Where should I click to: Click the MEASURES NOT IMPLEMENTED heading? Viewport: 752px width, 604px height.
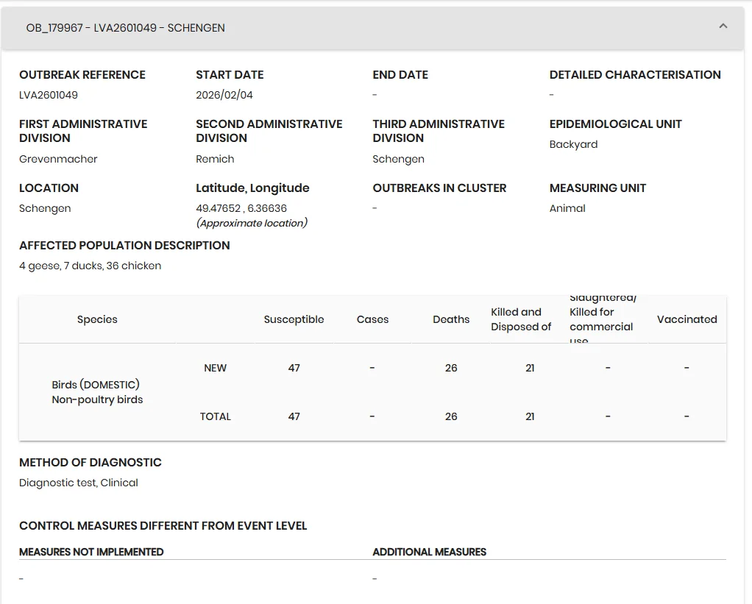91,552
